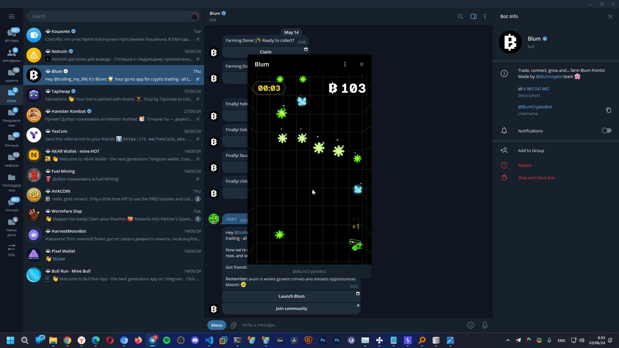This screenshot has width=619, height=348.
Task: Close the Bot Info panel
Action: [610, 16]
